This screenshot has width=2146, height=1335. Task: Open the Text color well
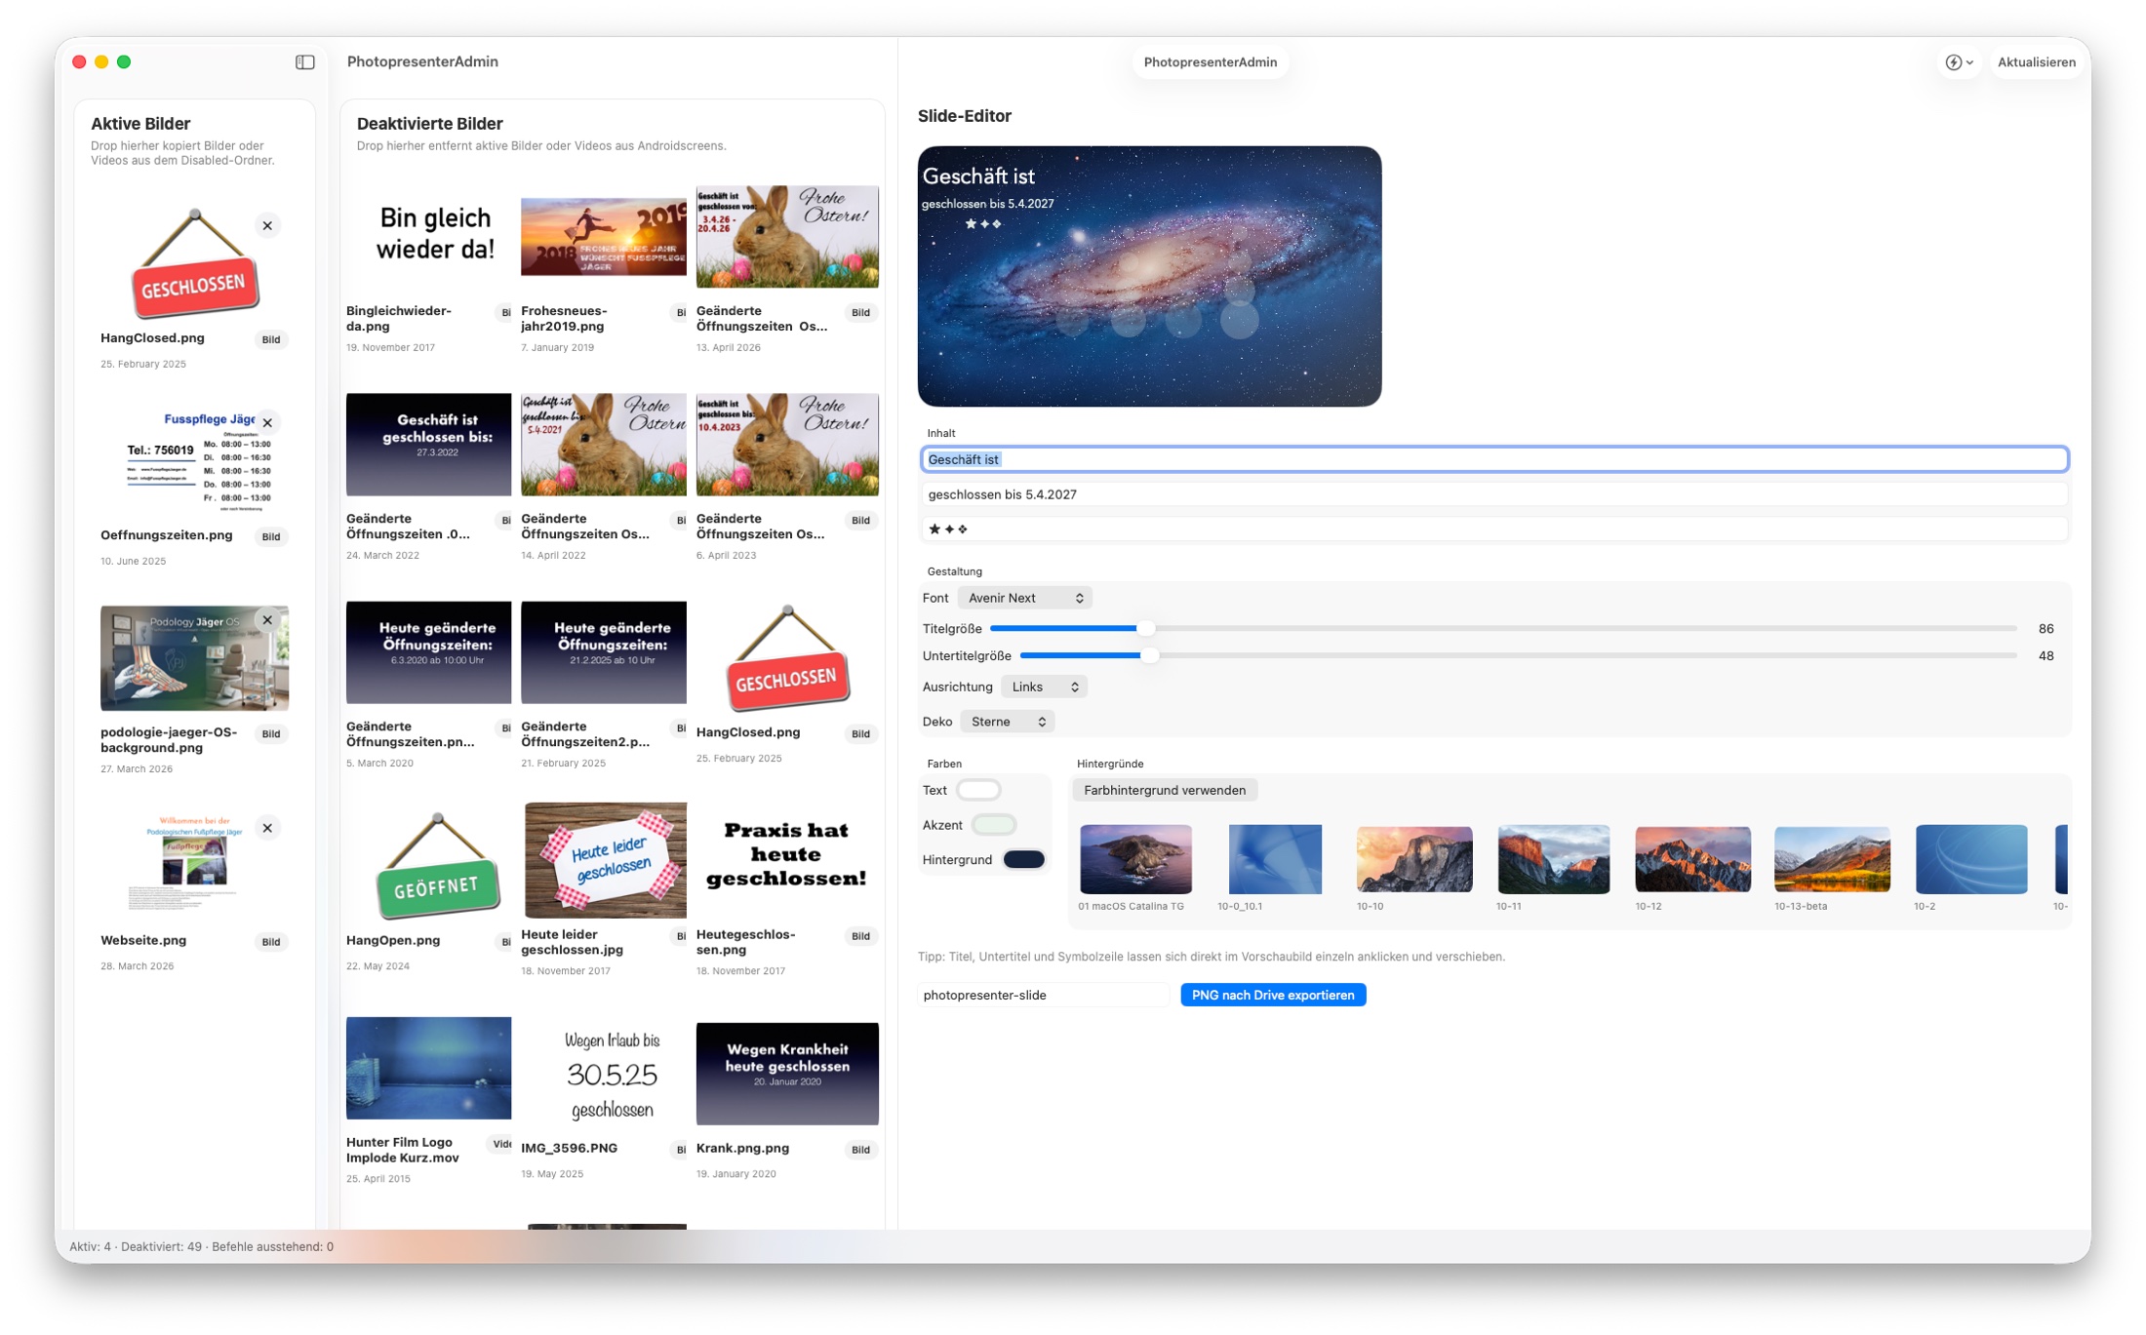click(x=978, y=790)
